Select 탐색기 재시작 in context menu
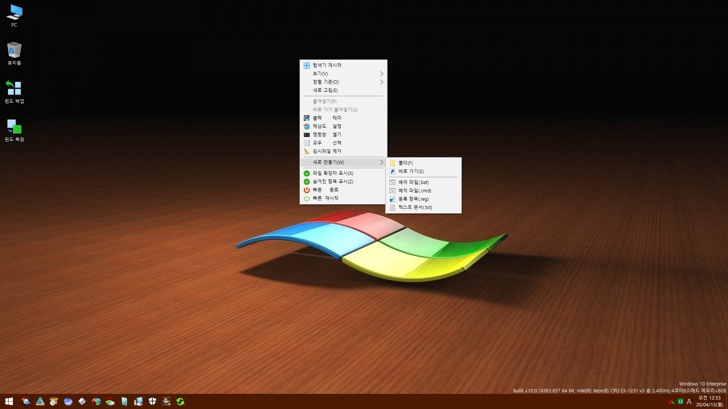The height and width of the screenshot is (409, 728). [343, 65]
